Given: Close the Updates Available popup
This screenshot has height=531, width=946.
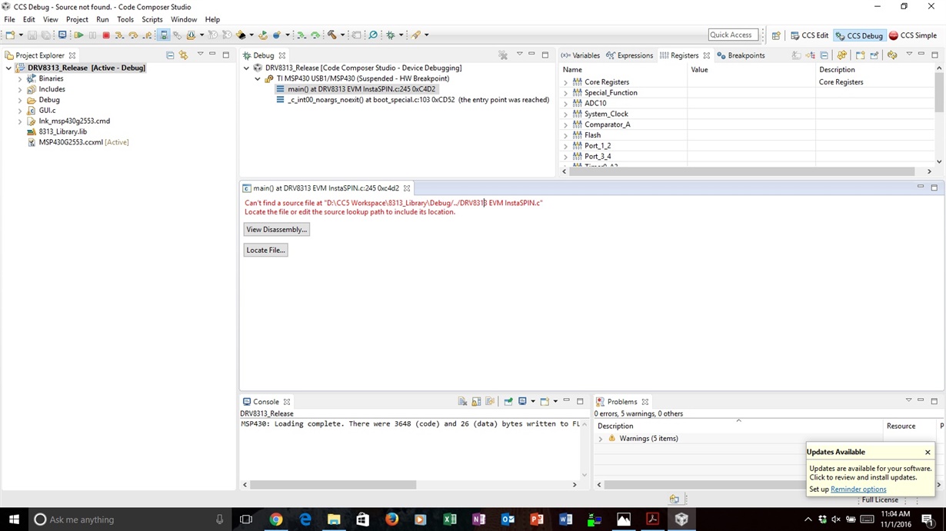Looking at the screenshot, I should tap(928, 453).
